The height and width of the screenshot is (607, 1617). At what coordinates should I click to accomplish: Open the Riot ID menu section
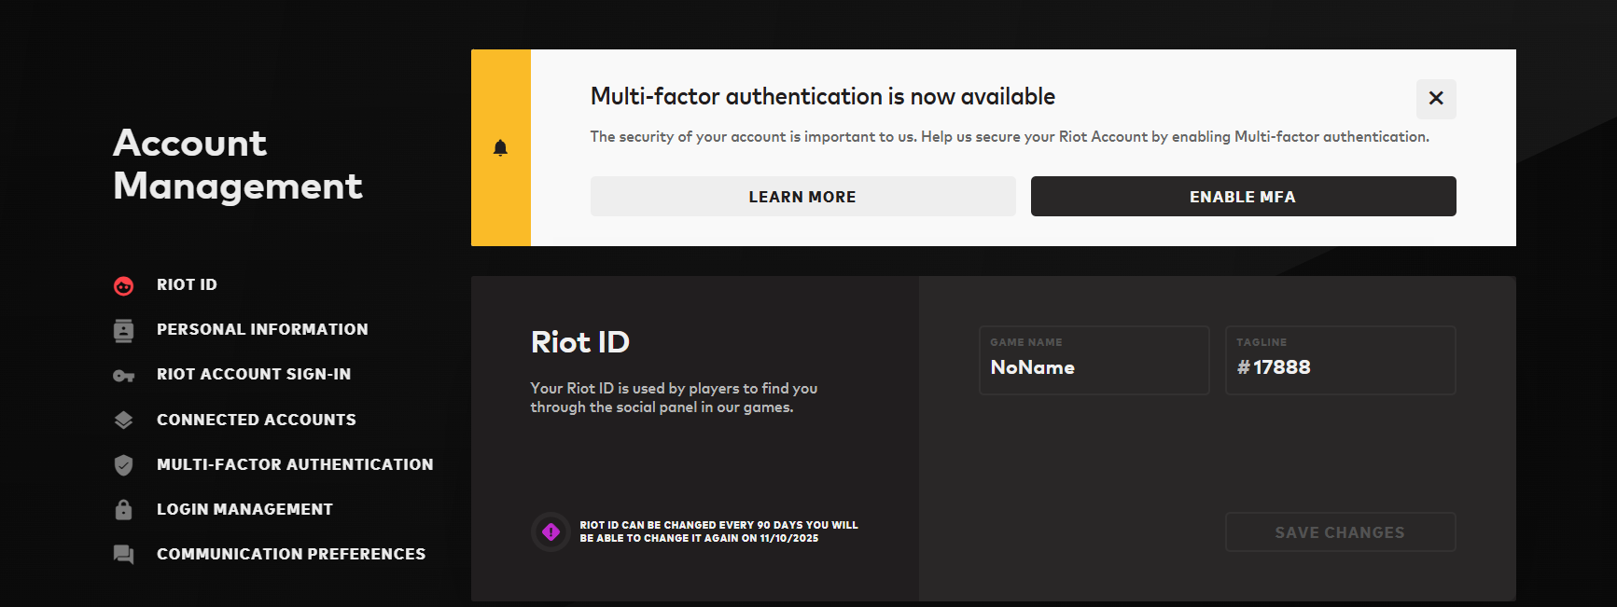[187, 284]
